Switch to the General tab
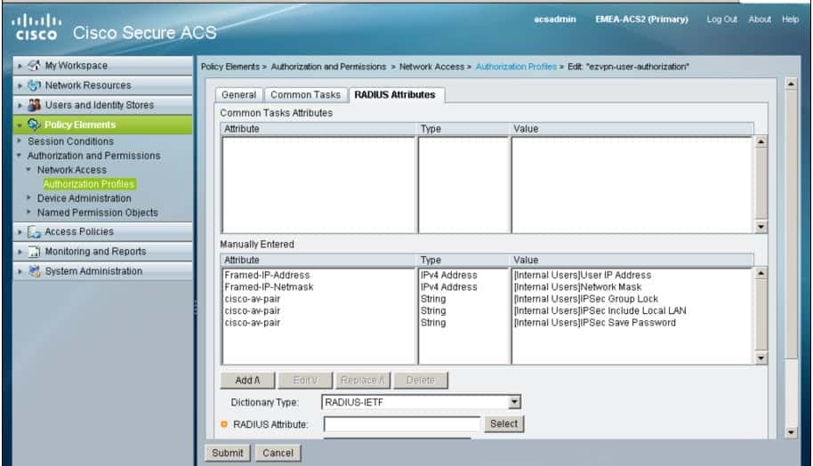Image resolution: width=813 pixels, height=466 pixels. pyautogui.click(x=238, y=95)
